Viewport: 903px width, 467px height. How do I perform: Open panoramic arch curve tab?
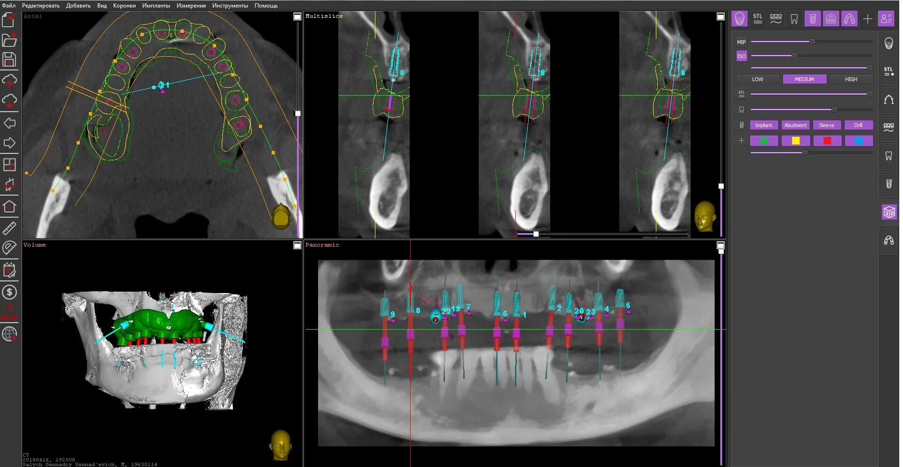[888, 99]
